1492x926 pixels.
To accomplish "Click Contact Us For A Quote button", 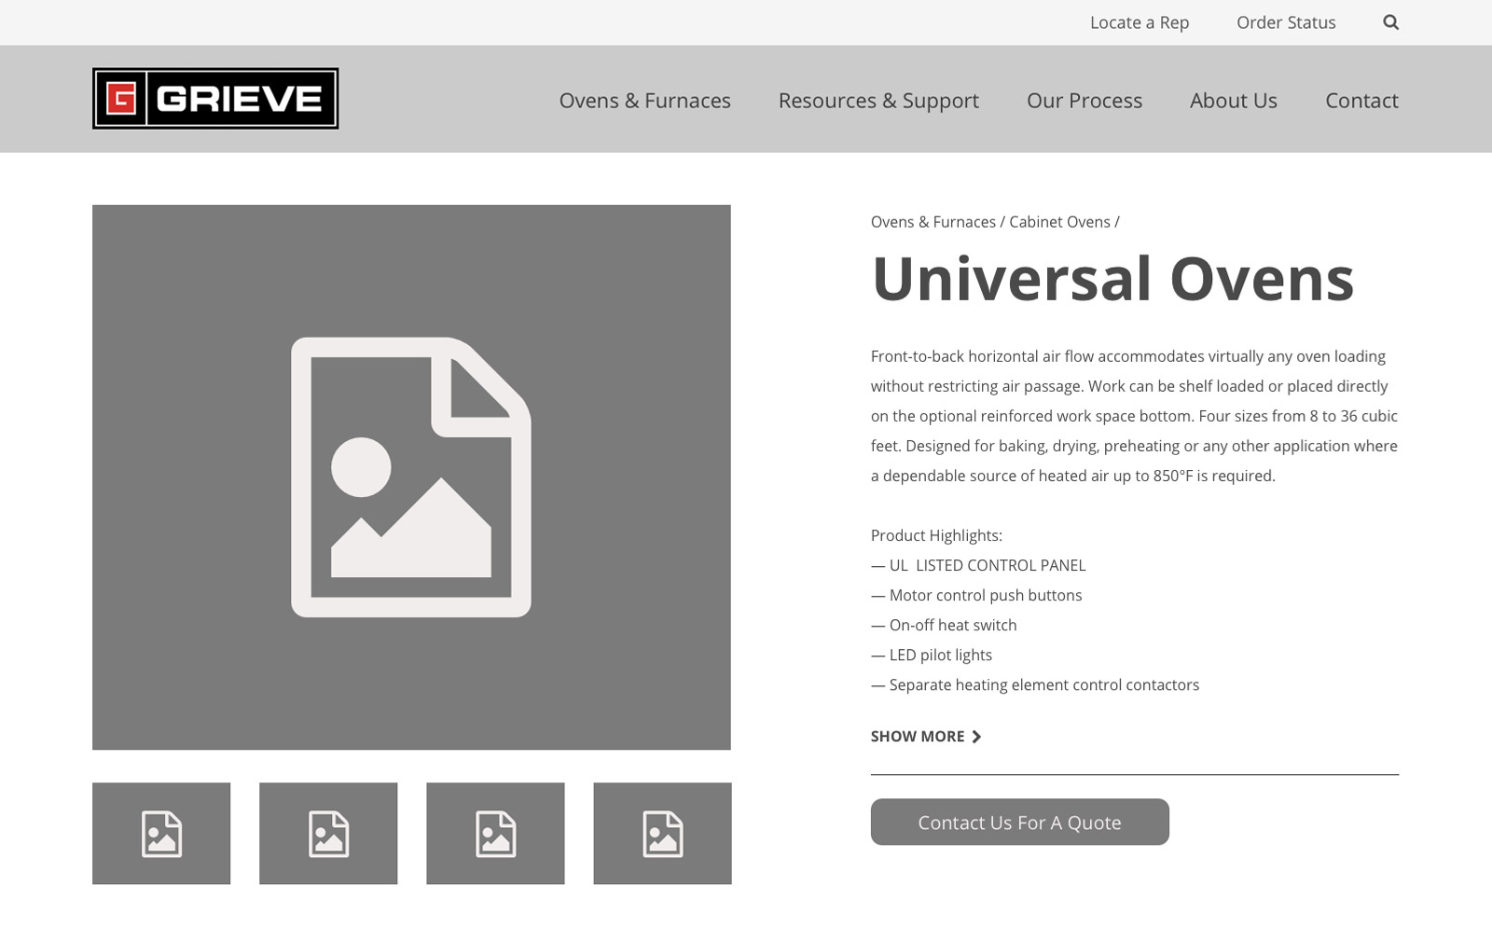I will (x=1020, y=822).
